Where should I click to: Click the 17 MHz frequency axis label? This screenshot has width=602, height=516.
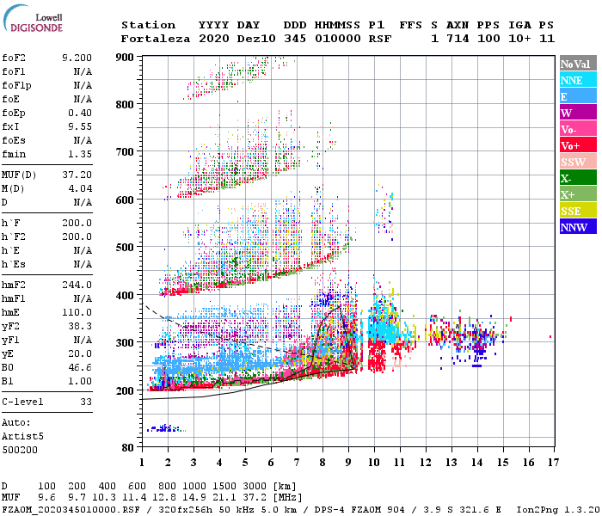554,463
